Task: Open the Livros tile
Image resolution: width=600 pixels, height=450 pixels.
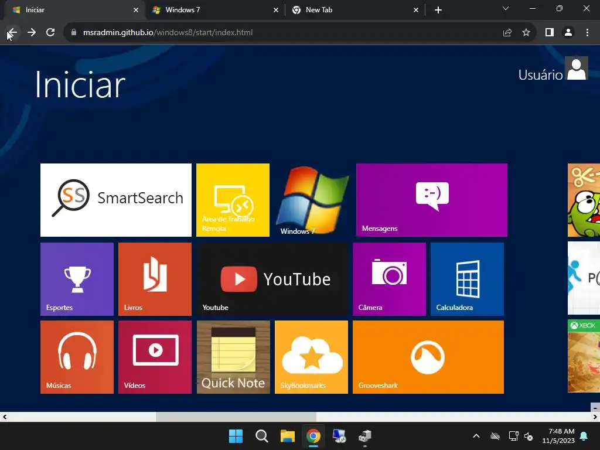Action: click(x=155, y=279)
